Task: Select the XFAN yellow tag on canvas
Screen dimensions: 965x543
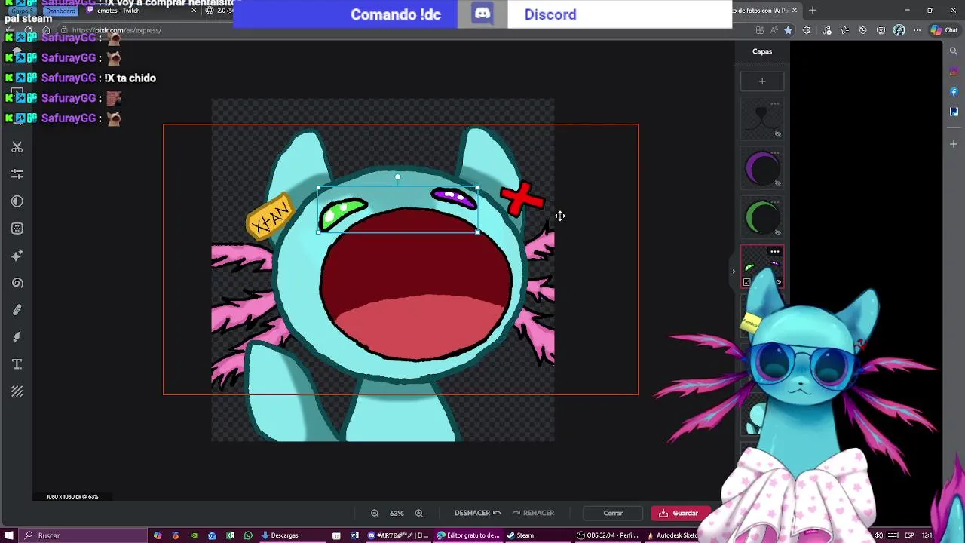Action: tap(270, 218)
